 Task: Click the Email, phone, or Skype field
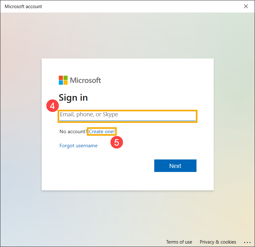click(x=127, y=116)
